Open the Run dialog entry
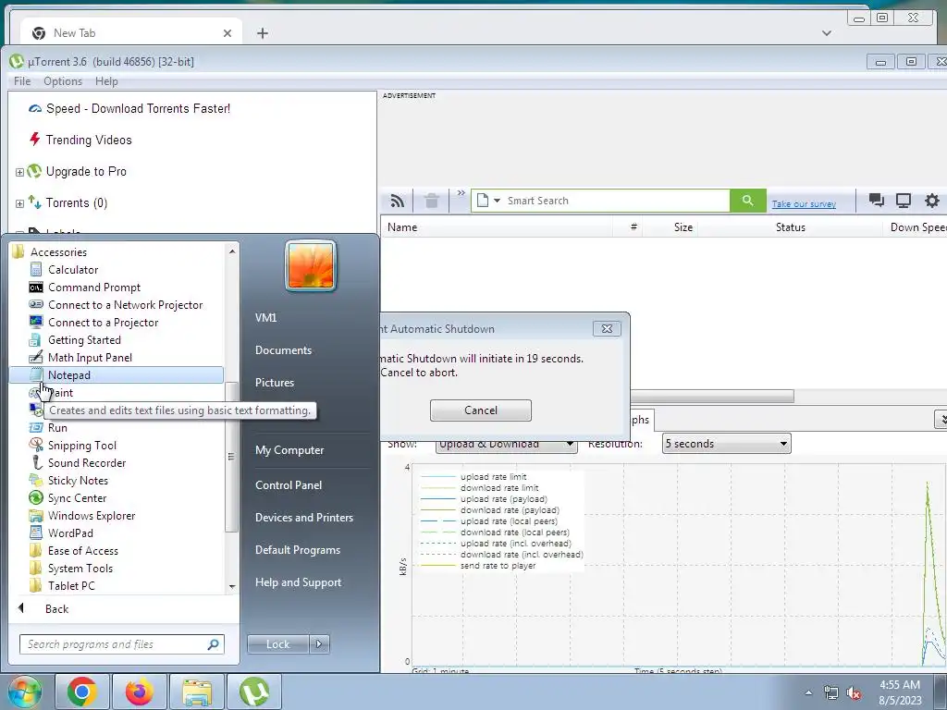 point(57,427)
